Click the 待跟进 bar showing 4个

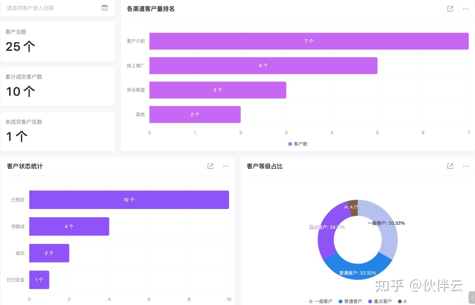69,227
